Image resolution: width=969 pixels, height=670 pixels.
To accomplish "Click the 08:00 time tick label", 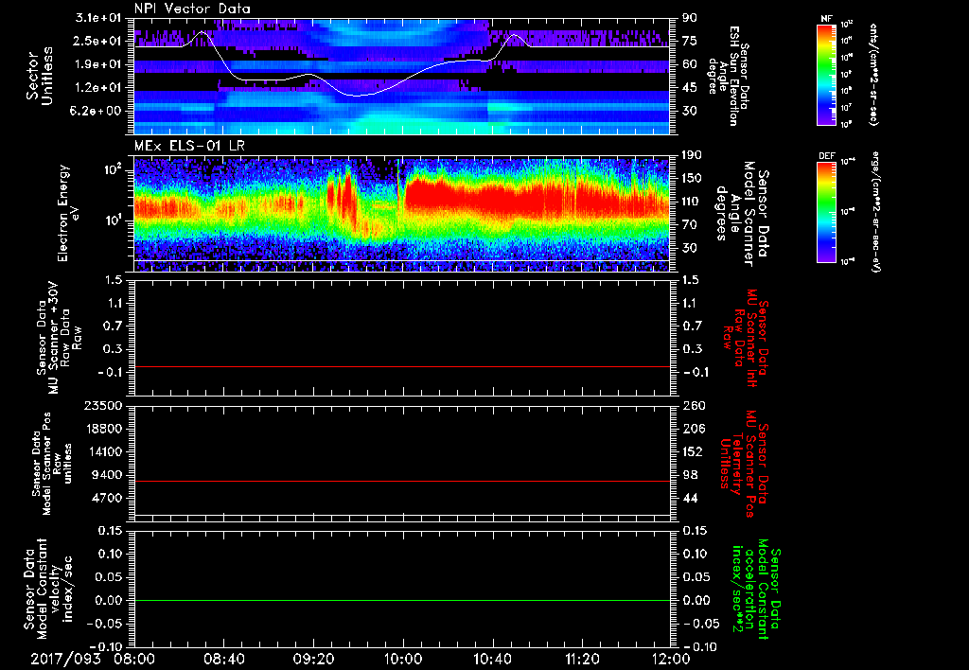I will coord(134,659).
